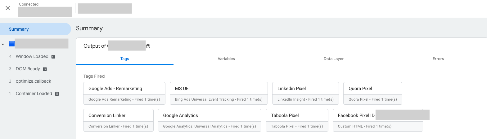The image size is (487, 139).
Task: Click the API icon next to Container Loaded
Action: pos(57,94)
